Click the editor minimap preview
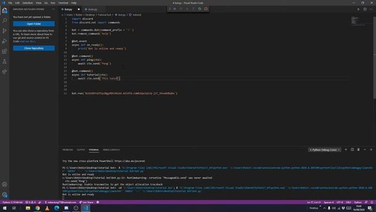 click(x=358, y=21)
